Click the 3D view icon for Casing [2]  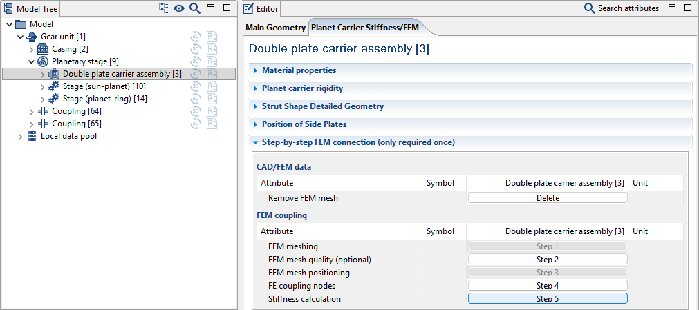pos(196,49)
